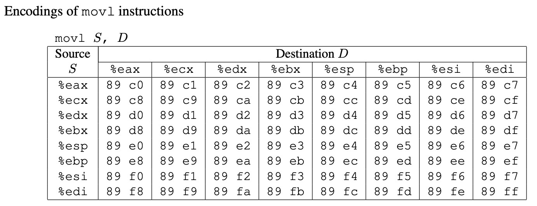Select the cell containing 89 ff
Screen dimensions: 537x206
pos(499,192)
